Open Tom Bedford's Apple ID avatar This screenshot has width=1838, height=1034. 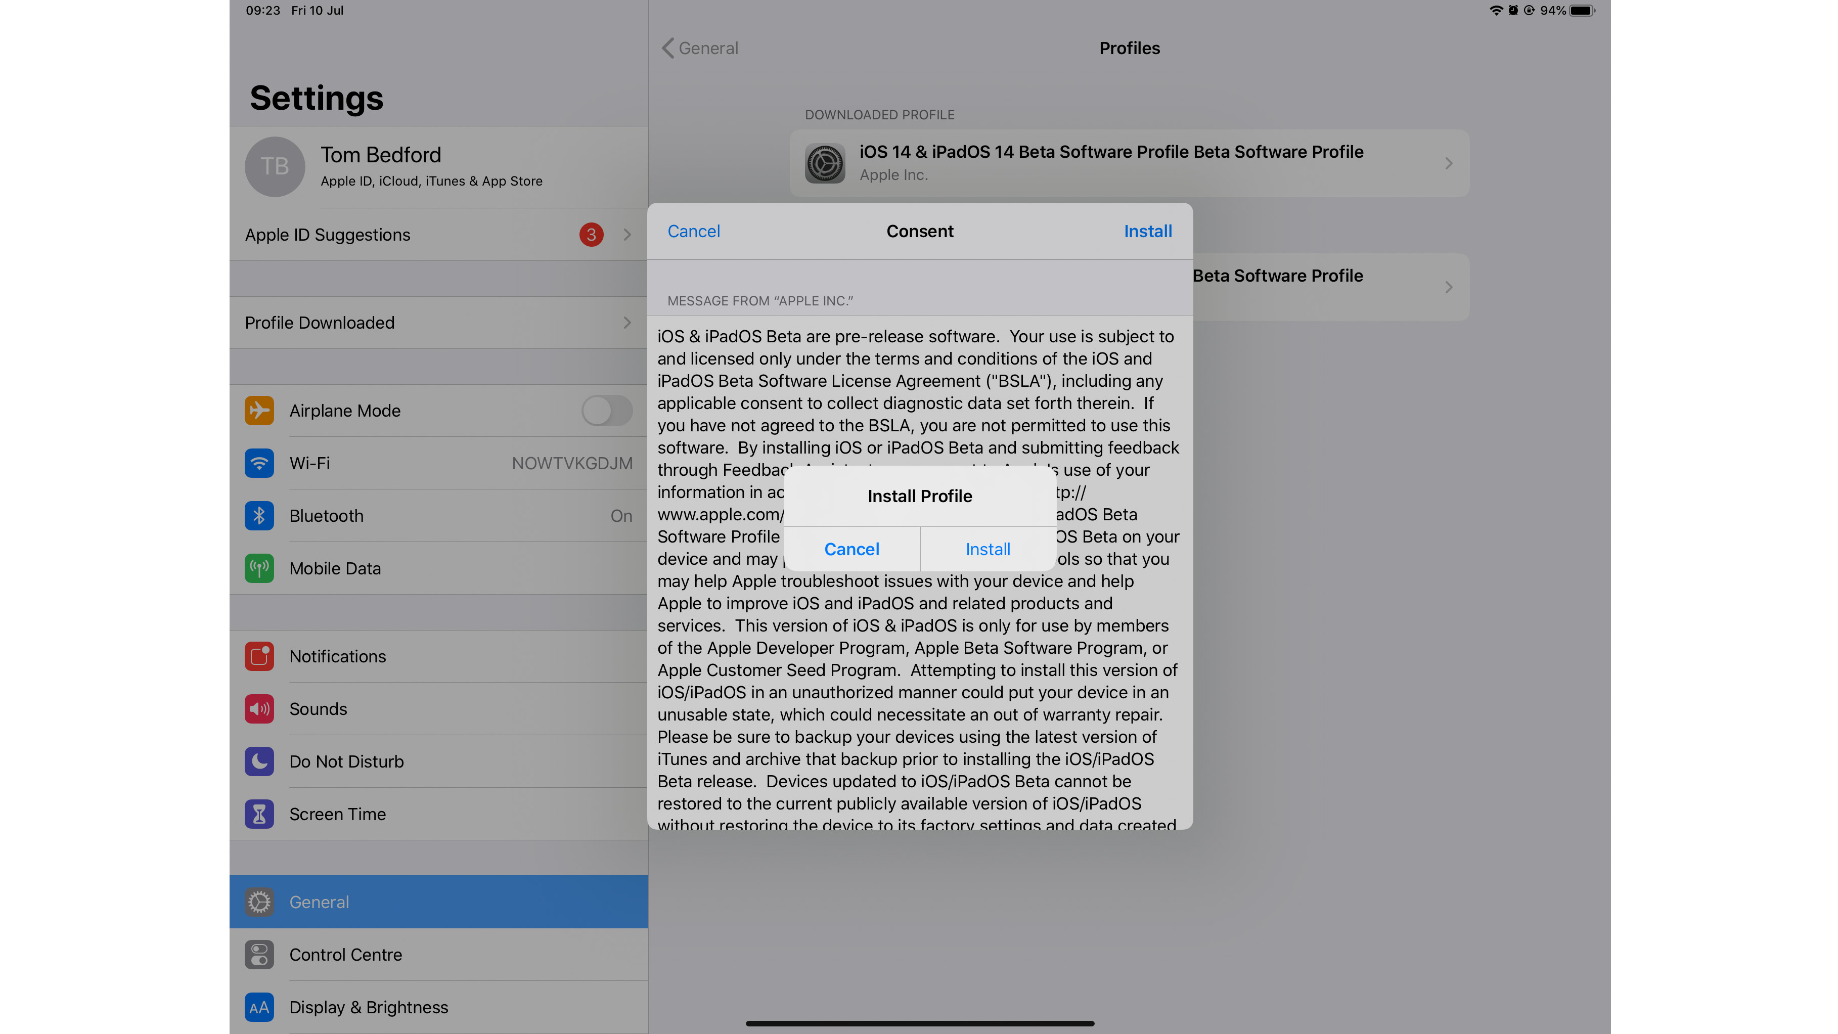tap(275, 167)
